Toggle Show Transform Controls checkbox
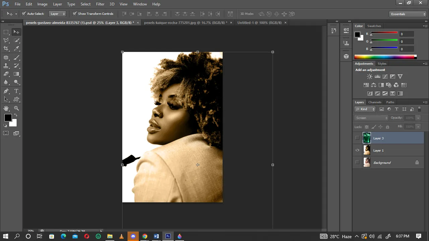This screenshot has height=241, width=429. 75,14
